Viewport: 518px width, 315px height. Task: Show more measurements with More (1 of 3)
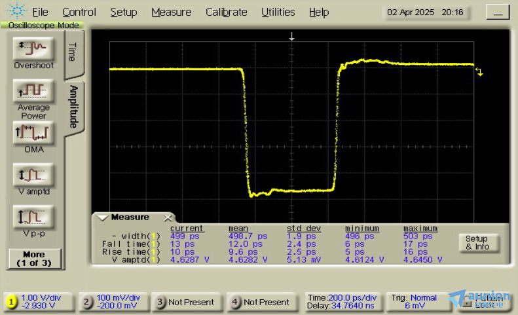coord(34,258)
